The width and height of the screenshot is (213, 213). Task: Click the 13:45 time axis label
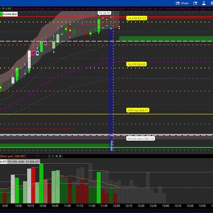(x=202, y=206)
